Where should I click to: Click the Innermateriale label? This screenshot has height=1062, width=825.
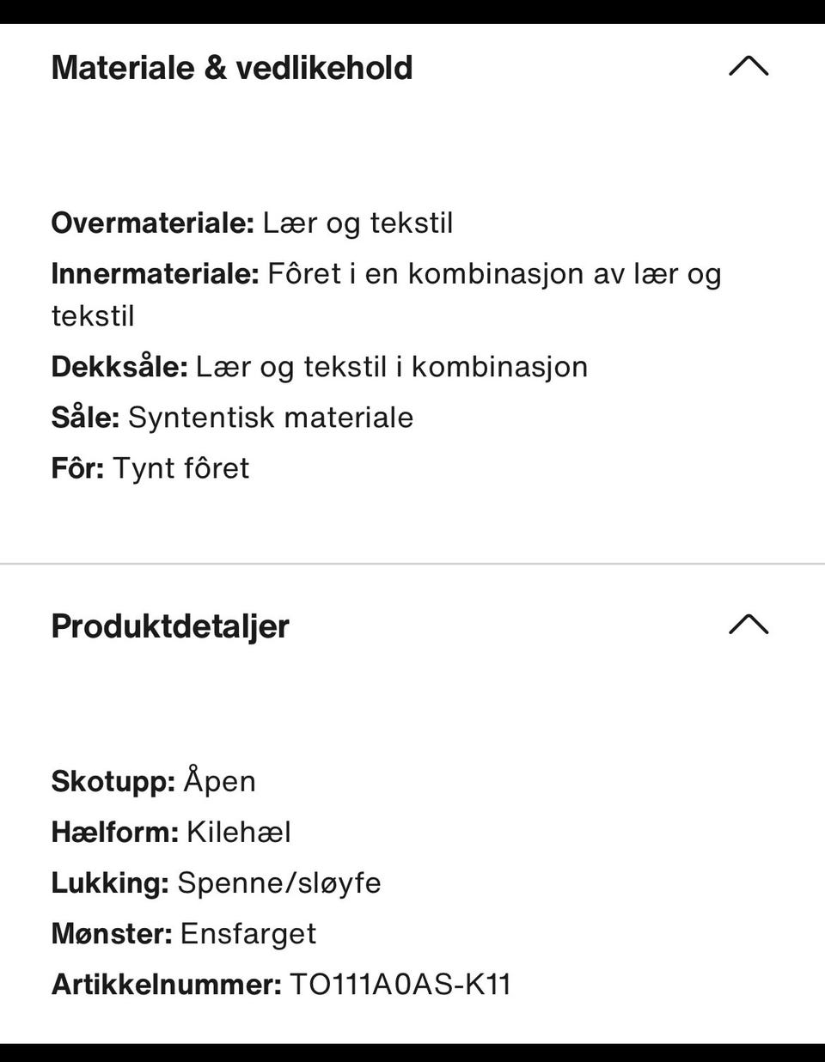(156, 274)
